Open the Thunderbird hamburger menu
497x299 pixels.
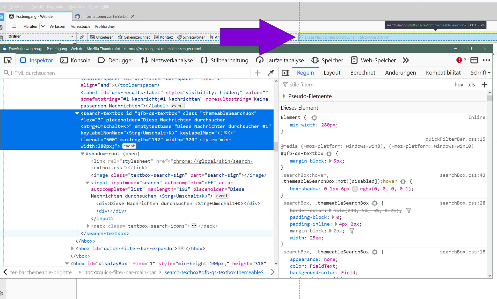pyautogui.click(x=14, y=26)
